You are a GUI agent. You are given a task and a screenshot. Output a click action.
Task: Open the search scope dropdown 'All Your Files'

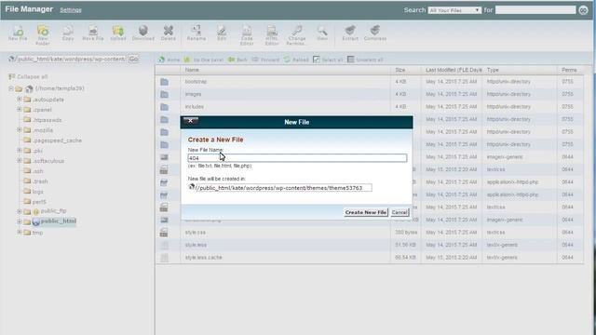pyautogui.click(x=454, y=10)
